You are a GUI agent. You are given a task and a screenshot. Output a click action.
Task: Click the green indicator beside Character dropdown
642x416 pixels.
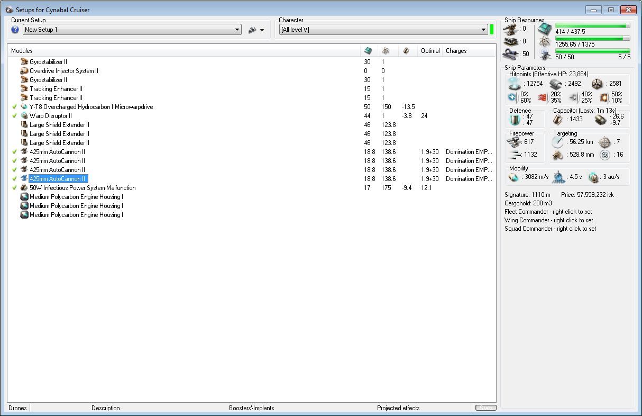pyautogui.click(x=491, y=30)
